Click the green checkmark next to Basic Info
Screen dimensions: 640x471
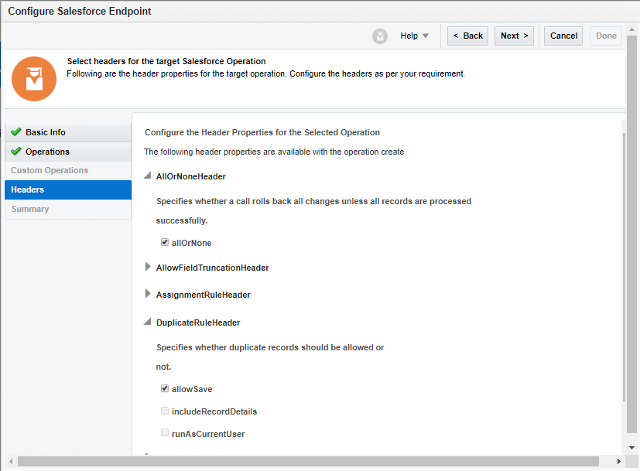point(16,131)
